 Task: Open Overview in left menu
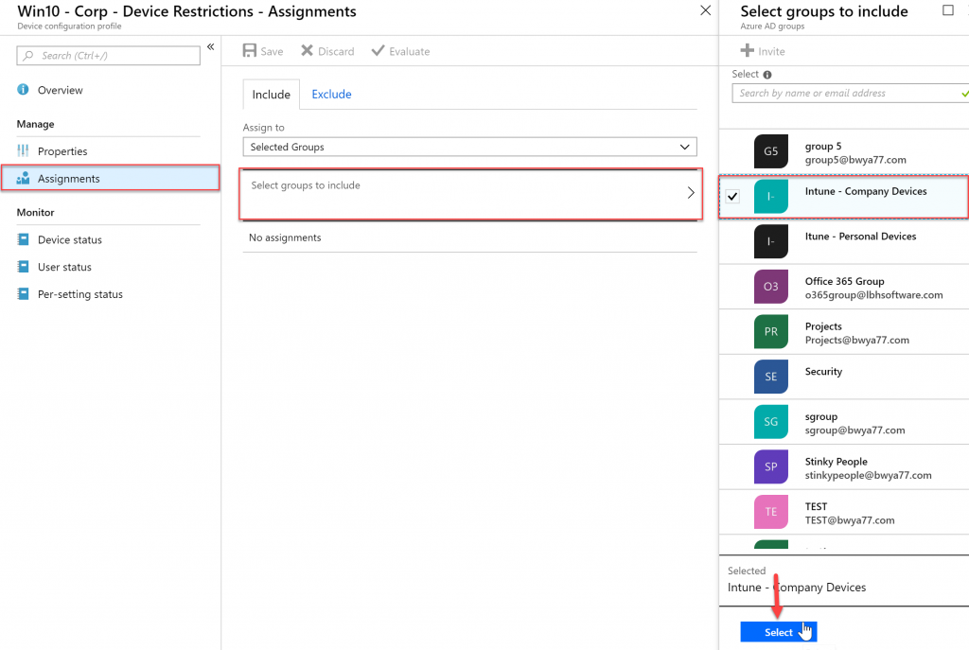point(60,90)
